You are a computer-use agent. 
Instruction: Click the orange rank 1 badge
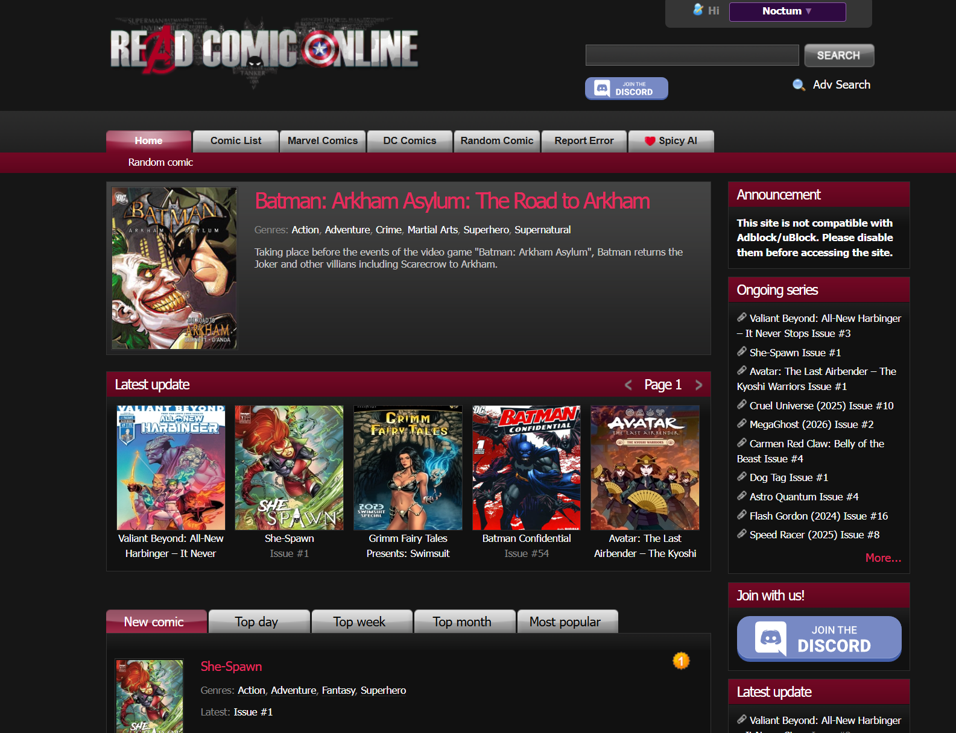coord(681,661)
